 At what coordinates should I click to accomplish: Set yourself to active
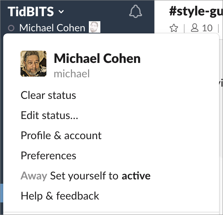tap(100, 176)
